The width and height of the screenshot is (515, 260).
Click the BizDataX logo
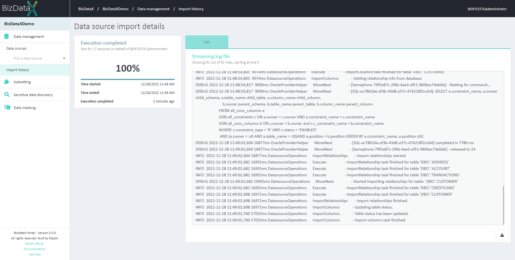20,8
